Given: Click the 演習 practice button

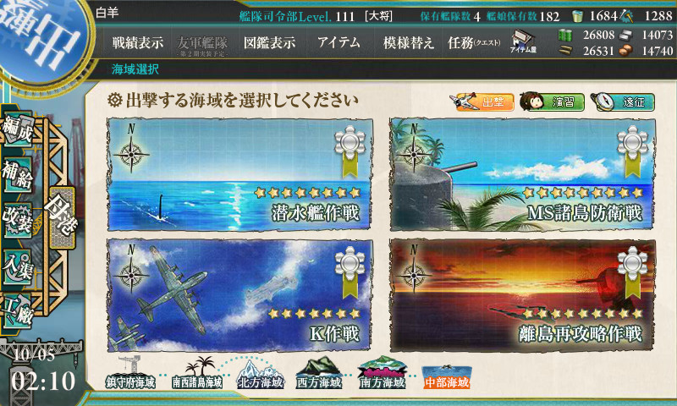Looking at the screenshot, I should coord(552,101).
